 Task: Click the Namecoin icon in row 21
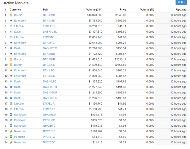click(x=11, y=126)
